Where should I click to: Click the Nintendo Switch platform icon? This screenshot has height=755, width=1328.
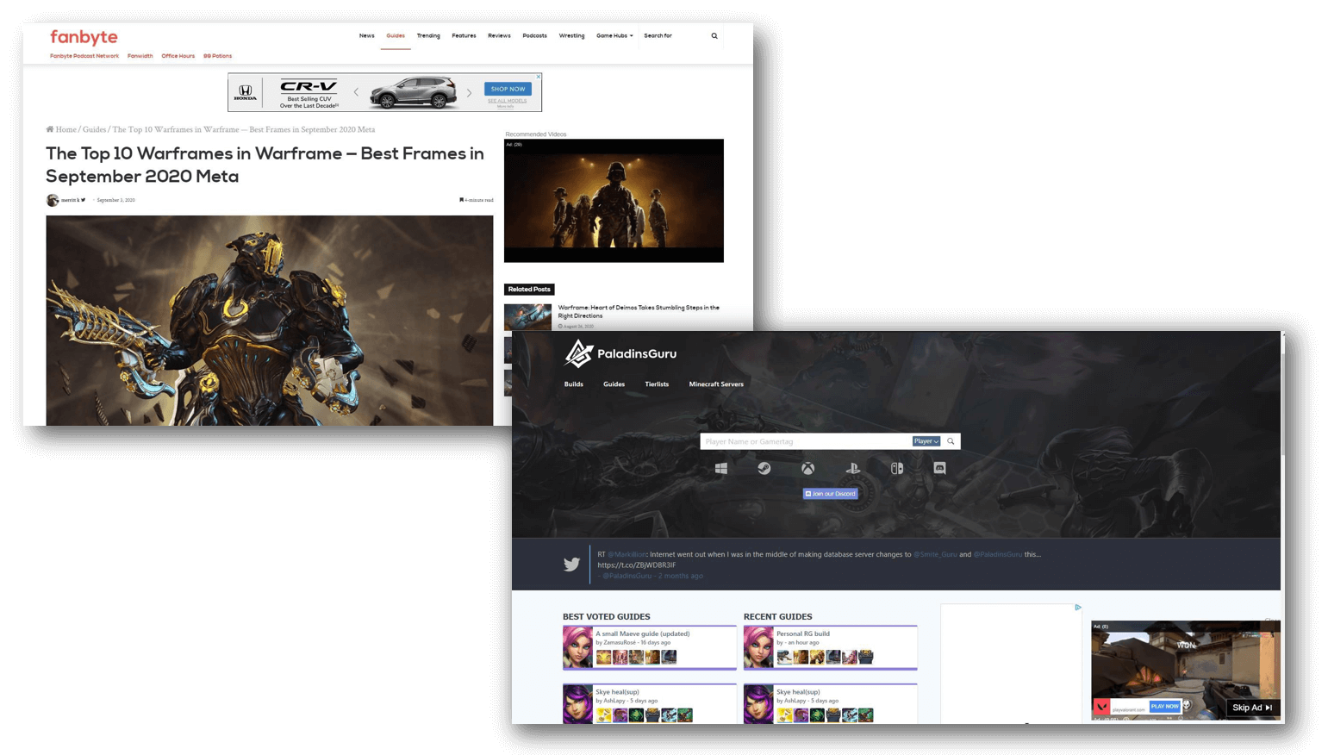[x=897, y=469]
